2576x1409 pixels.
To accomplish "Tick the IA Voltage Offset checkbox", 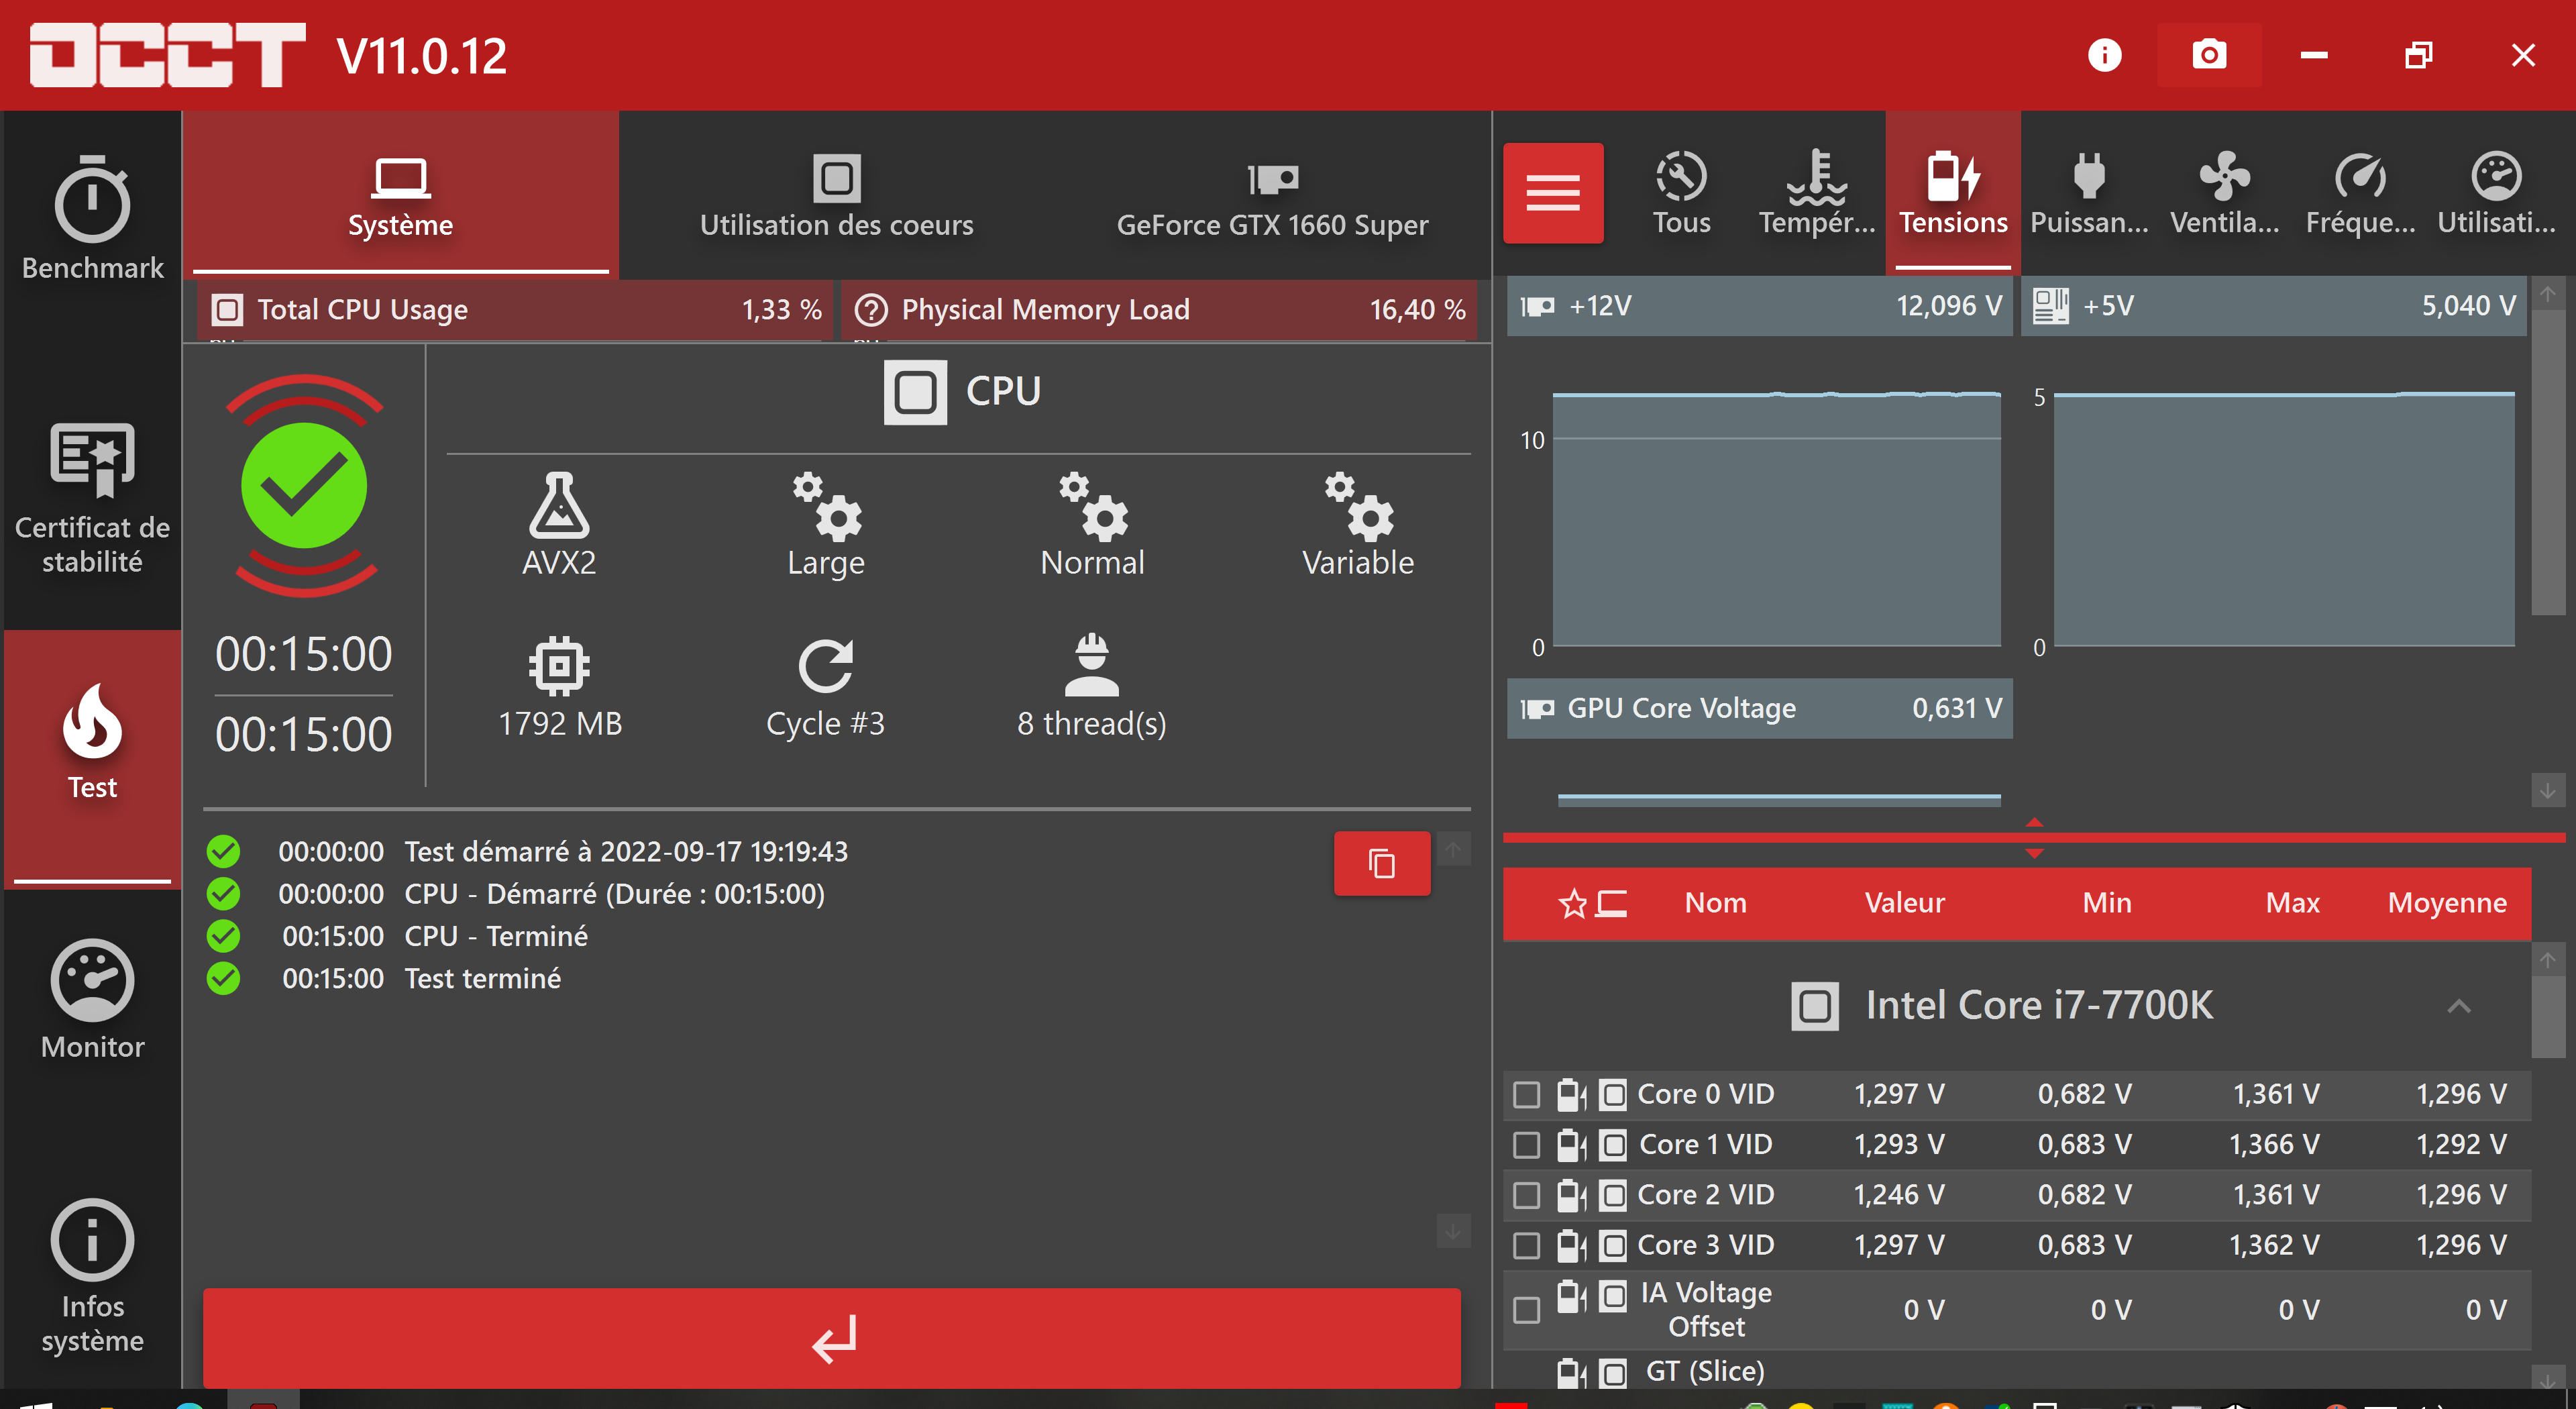I will click(x=1526, y=1310).
